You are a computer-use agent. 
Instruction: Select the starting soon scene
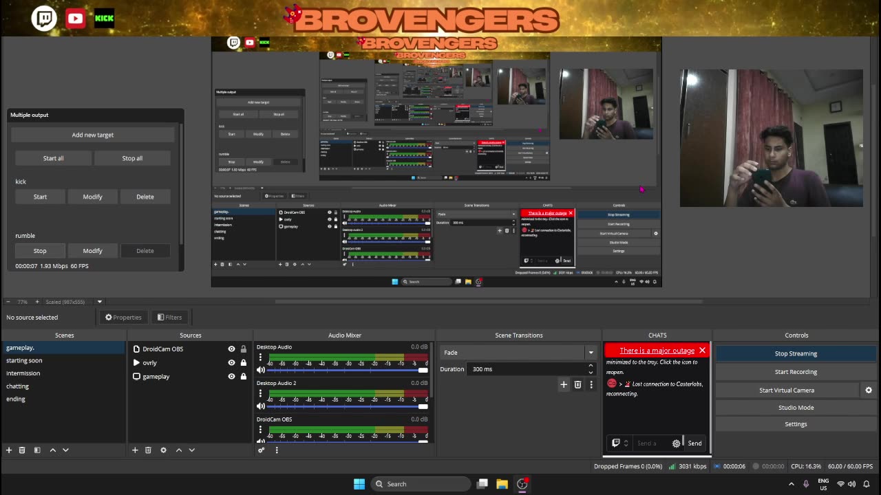pos(63,360)
